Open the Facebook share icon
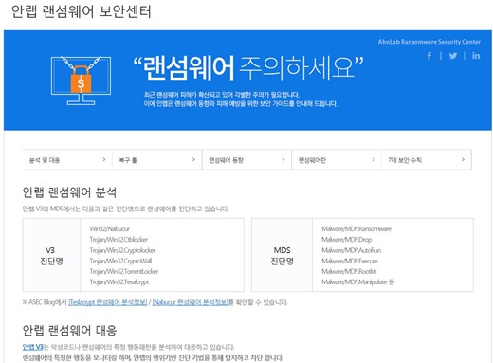Image resolution: width=493 pixels, height=363 pixels. (429, 56)
